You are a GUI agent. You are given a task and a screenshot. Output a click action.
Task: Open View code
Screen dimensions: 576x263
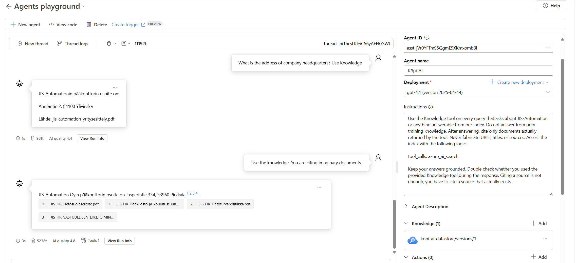click(63, 25)
